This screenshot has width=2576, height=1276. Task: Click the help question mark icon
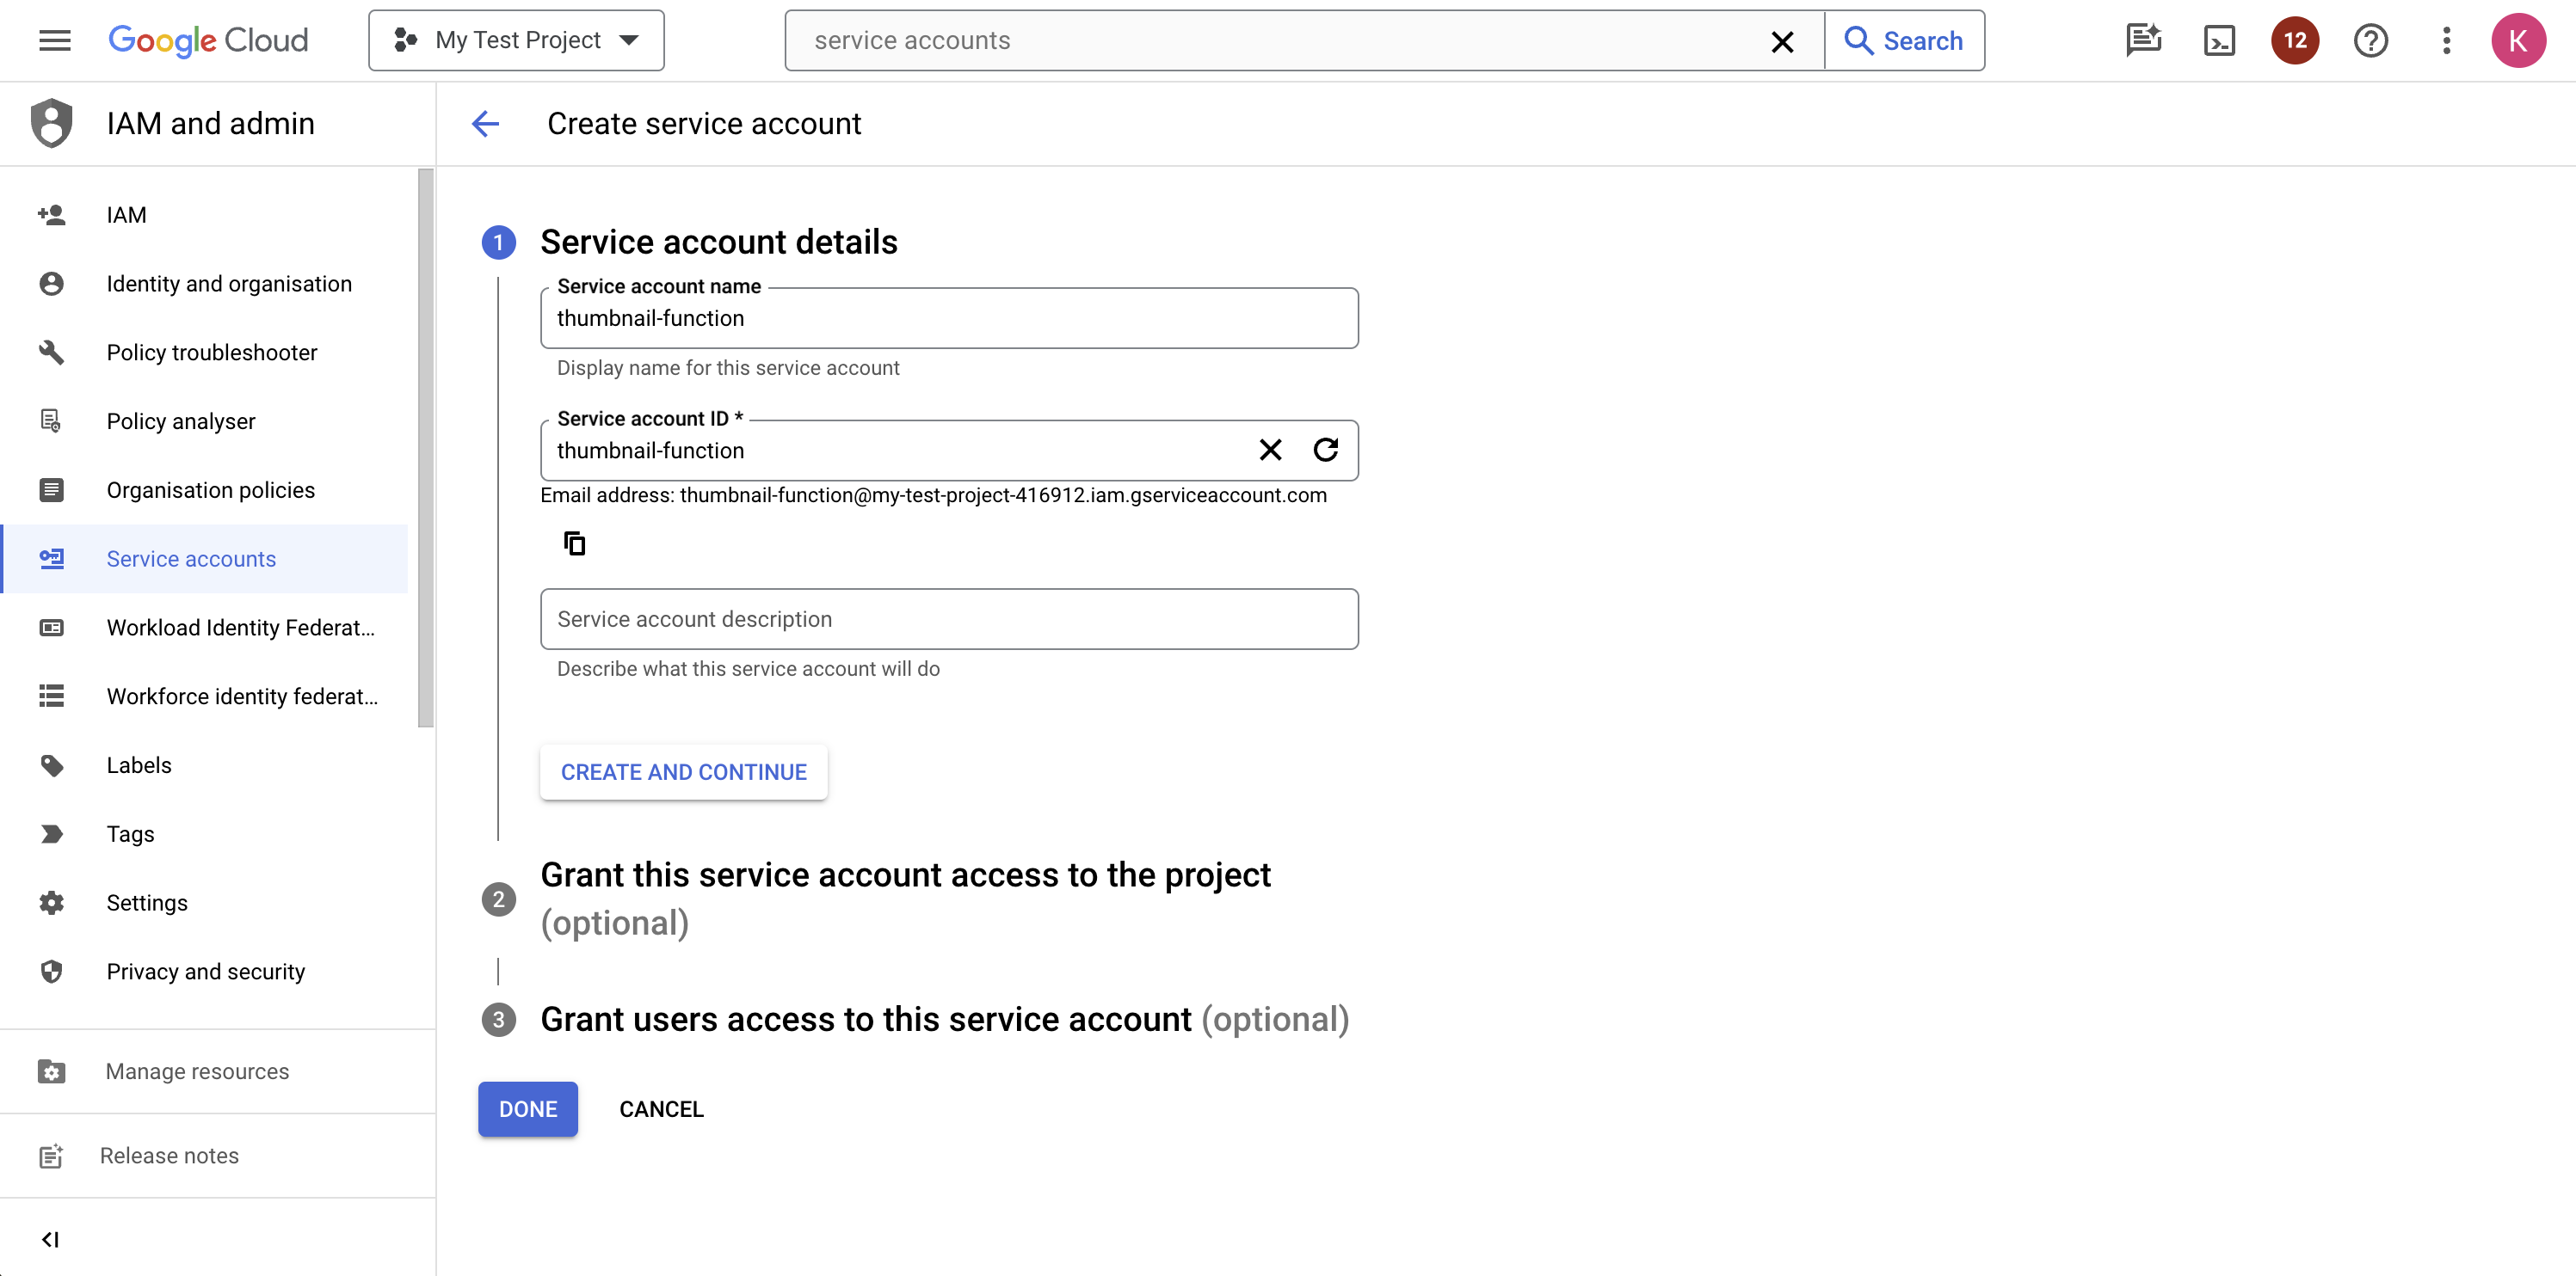coord(2372,40)
